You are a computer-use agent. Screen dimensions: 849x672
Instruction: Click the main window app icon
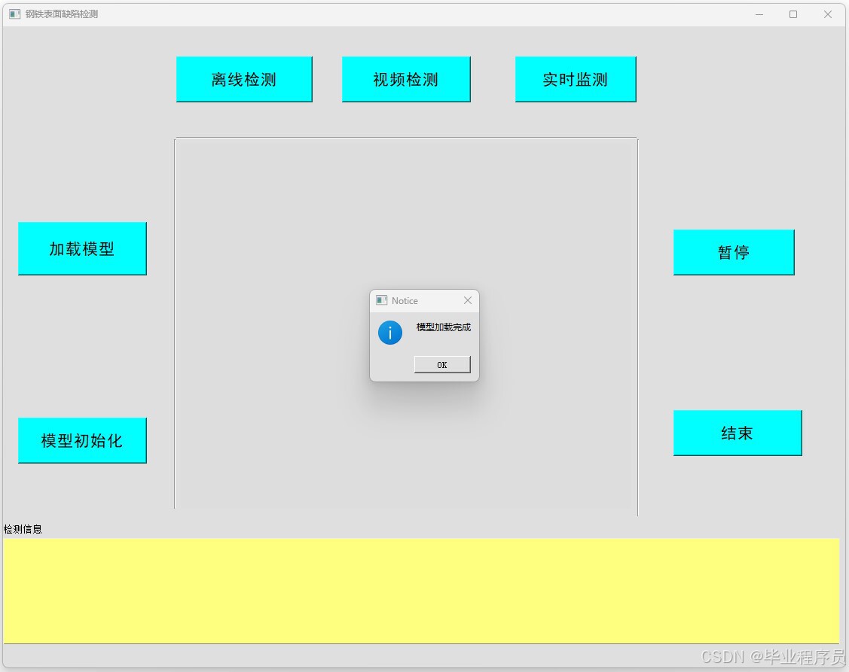pos(14,14)
